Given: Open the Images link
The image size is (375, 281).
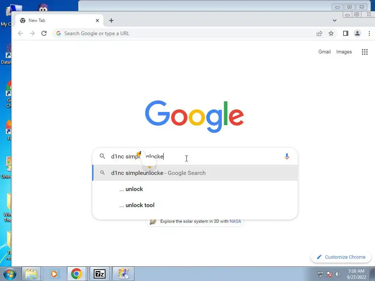Looking at the screenshot, I should (x=344, y=52).
